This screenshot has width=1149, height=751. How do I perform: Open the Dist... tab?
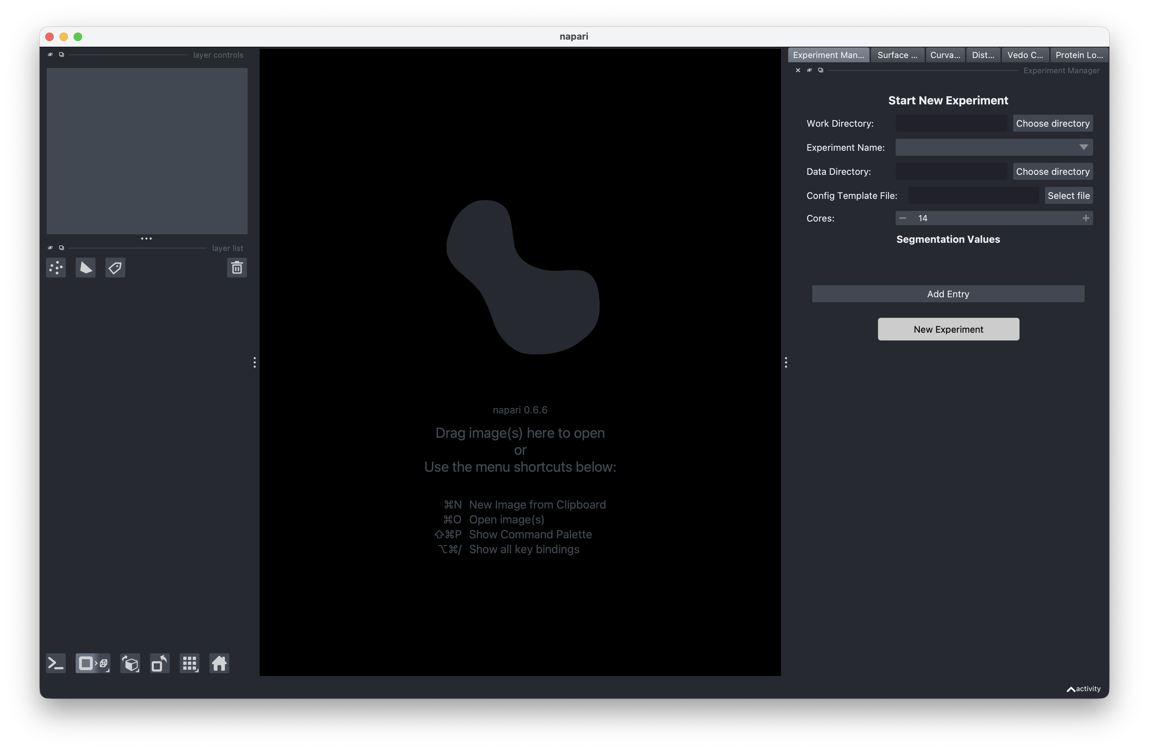(x=983, y=55)
